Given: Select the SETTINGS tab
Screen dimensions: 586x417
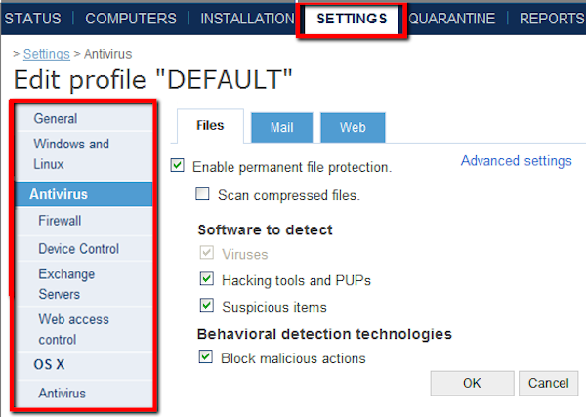Looking at the screenshot, I should [352, 19].
